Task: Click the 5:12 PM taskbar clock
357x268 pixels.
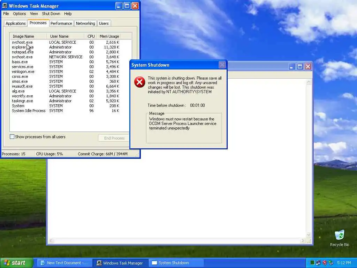Action: [x=344, y=263]
